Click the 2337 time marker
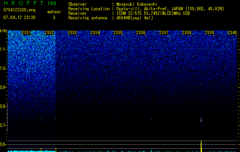The image size is (240, 152). pos(164,33)
